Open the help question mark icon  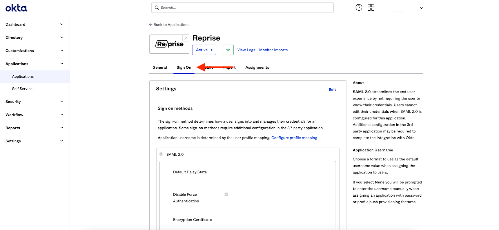pyautogui.click(x=359, y=7)
